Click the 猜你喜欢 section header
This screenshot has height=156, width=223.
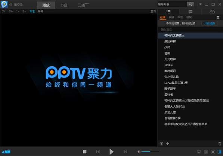click(166, 30)
